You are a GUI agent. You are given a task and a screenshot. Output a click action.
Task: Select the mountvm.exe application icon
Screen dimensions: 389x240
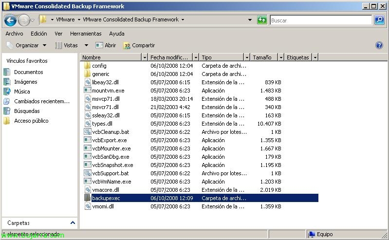point(88,91)
